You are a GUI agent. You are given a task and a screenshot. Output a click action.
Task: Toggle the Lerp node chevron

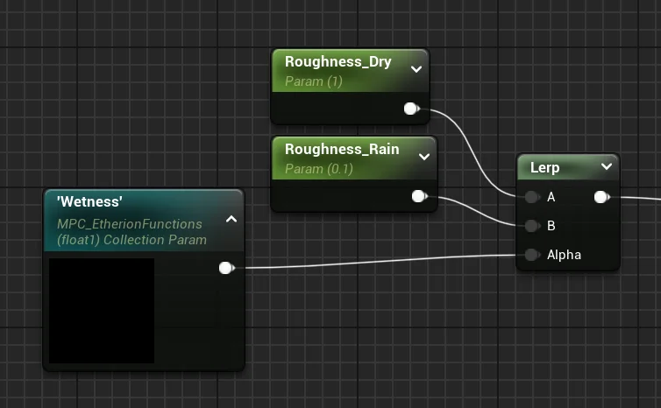pos(606,166)
